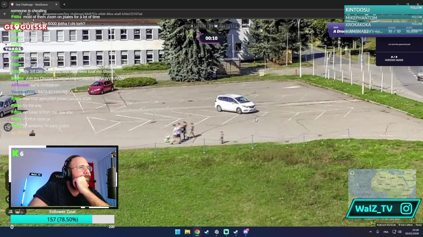
Task: Click the Follower Goal progress bar
Action: 62,220
